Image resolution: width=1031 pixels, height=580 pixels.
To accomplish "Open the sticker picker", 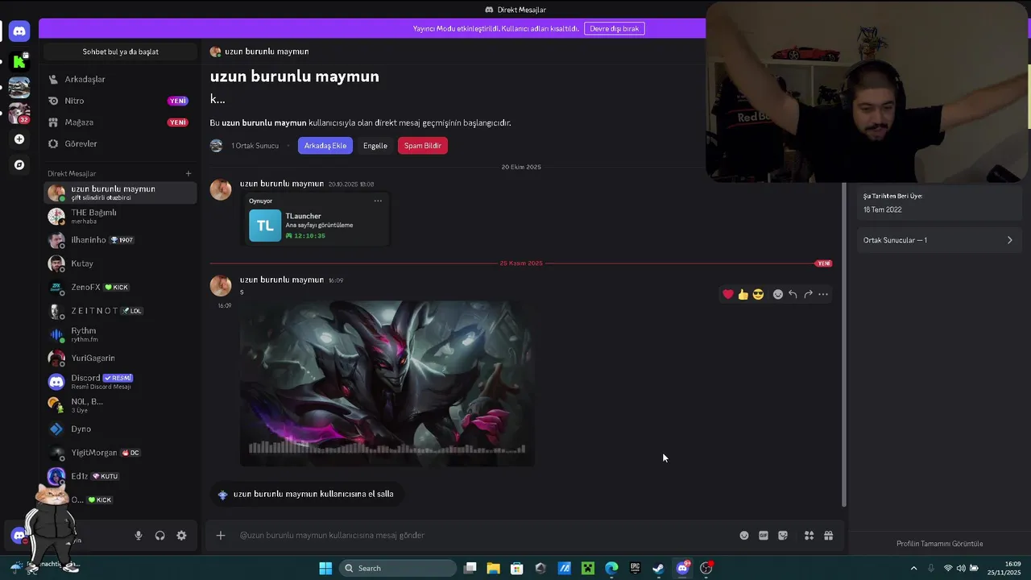I will click(x=783, y=535).
